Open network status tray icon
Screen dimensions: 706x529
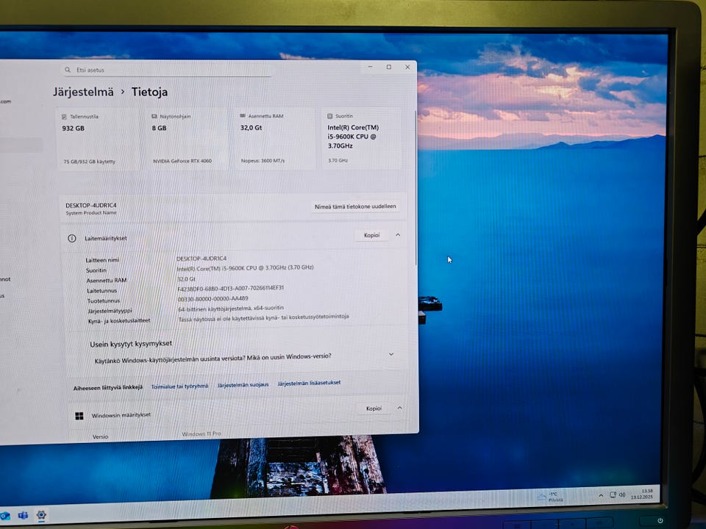point(613,494)
